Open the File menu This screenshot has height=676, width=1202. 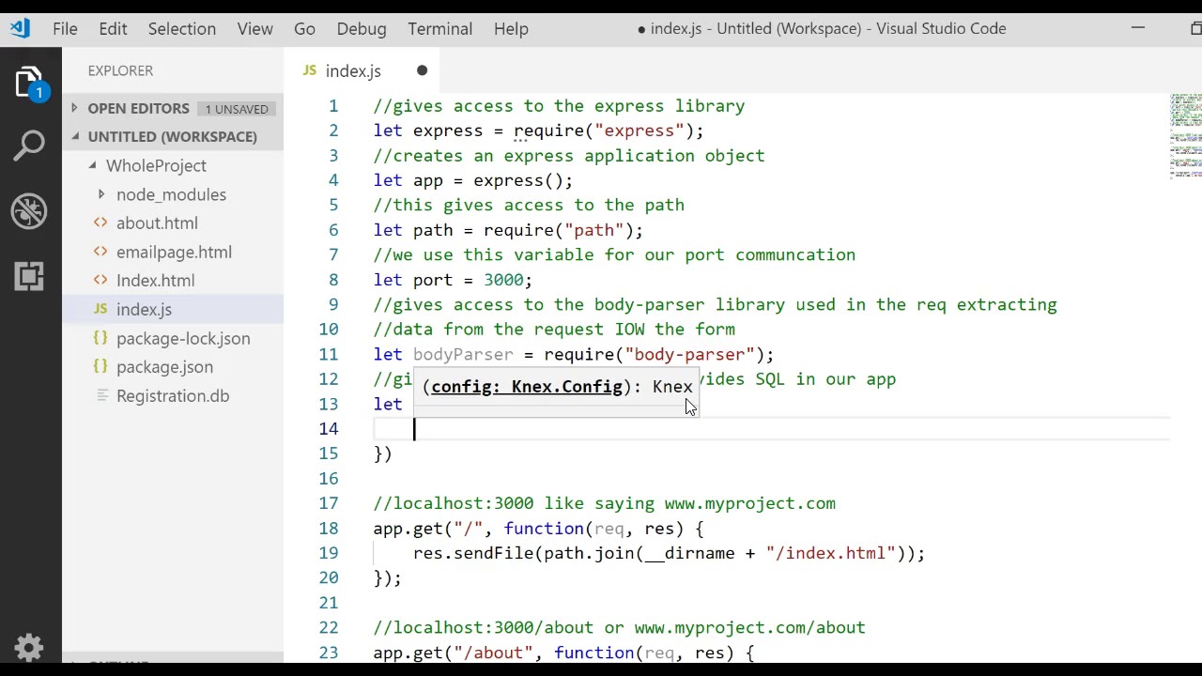coord(65,29)
